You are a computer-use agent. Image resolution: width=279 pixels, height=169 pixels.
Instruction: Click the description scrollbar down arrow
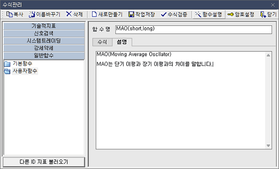click(268, 146)
